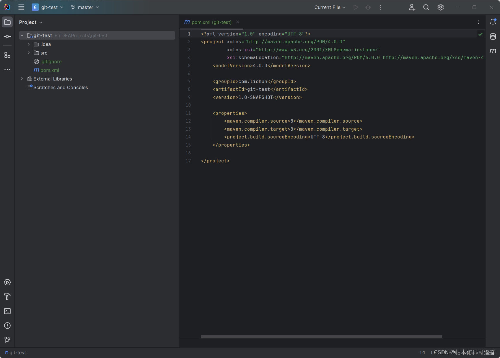Collapse the git-test root node
This screenshot has width=500, height=358.
tap(22, 35)
